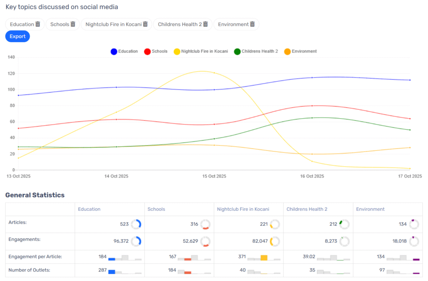This screenshot has width=428, height=281.
Task: Delete Childrens Health 2 topic via trash icon
Action: tap(206, 24)
